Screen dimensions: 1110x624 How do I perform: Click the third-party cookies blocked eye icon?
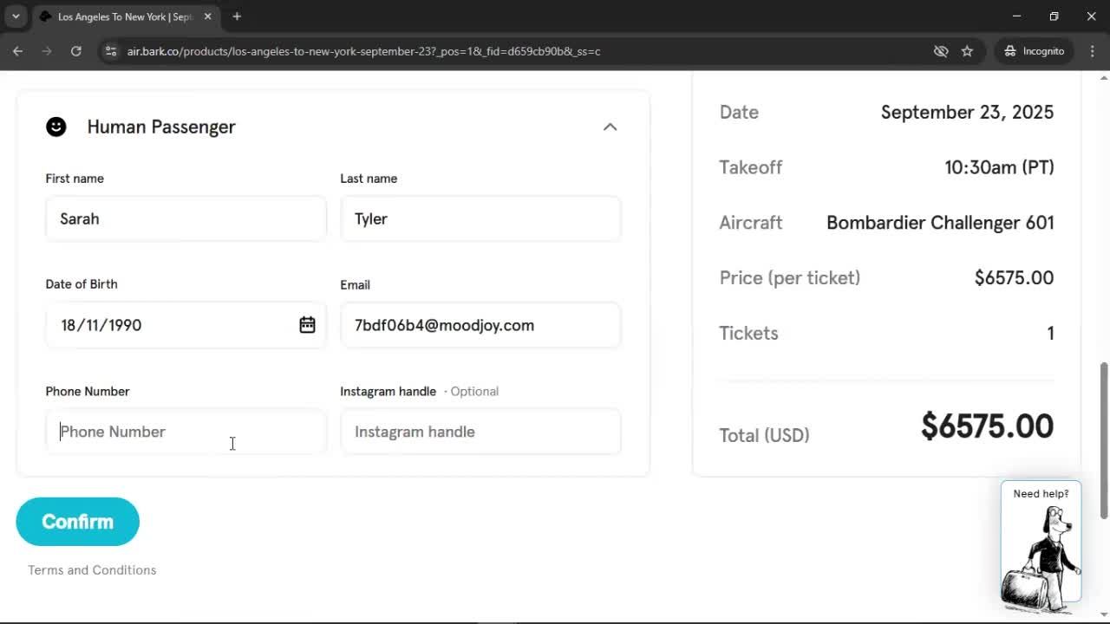[x=941, y=51]
